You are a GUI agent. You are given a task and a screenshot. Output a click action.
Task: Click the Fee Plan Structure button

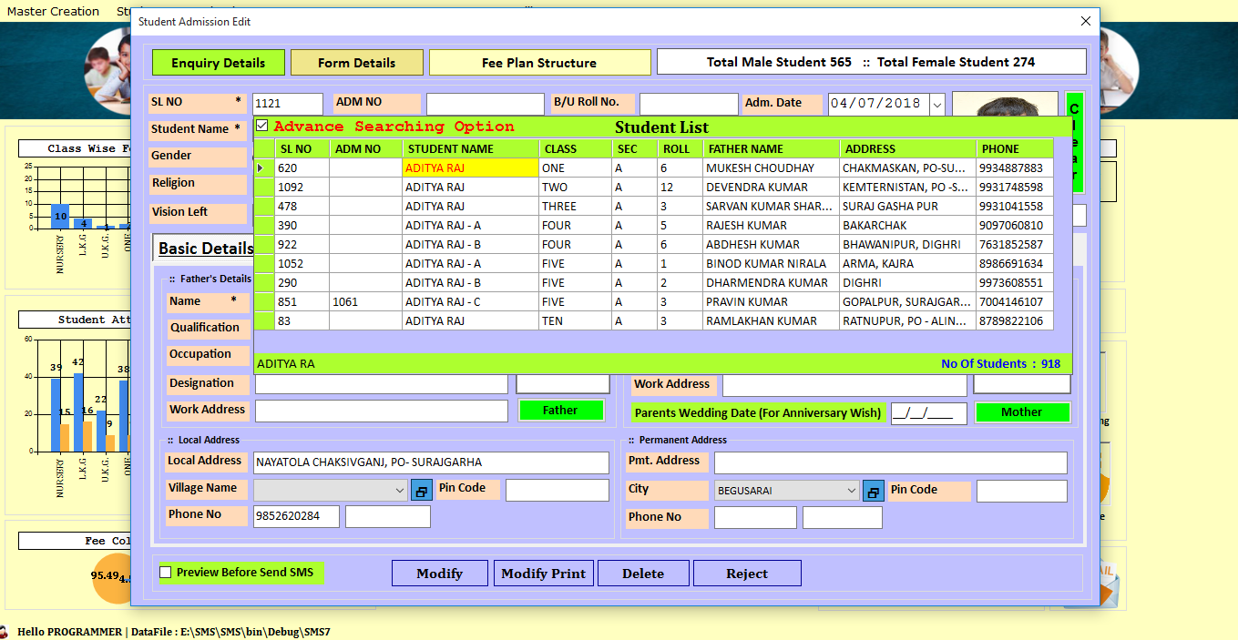click(539, 63)
